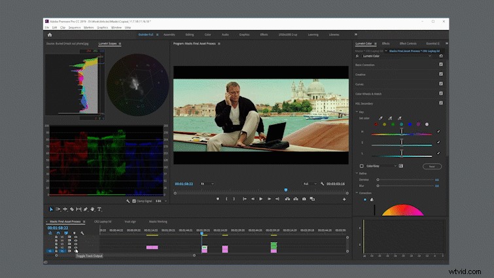Collapse the Key section
The width and height of the screenshot is (494, 278).
(x=357, y=112)
